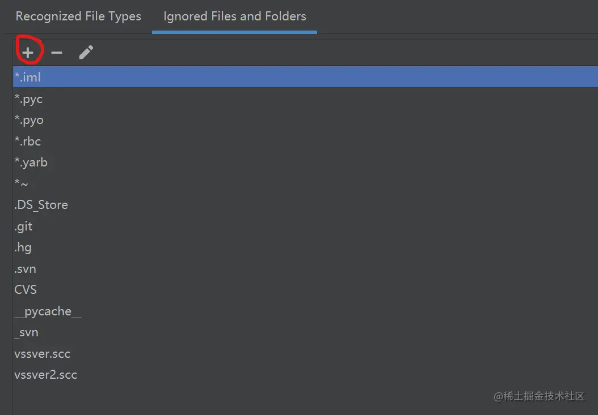Choose the *.yarb list item
This screenshot has height=415, width=598.
(x=305, y=162)
